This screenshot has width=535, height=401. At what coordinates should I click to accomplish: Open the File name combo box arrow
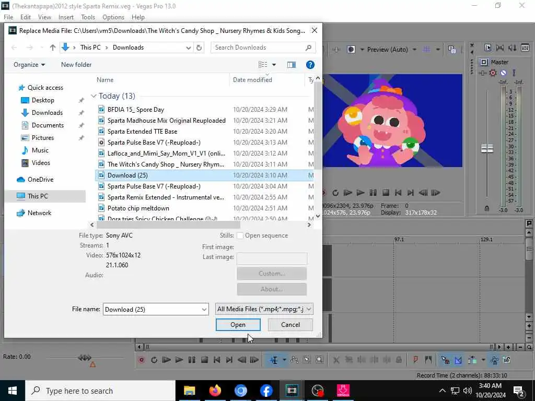click(x=204, y=309)
